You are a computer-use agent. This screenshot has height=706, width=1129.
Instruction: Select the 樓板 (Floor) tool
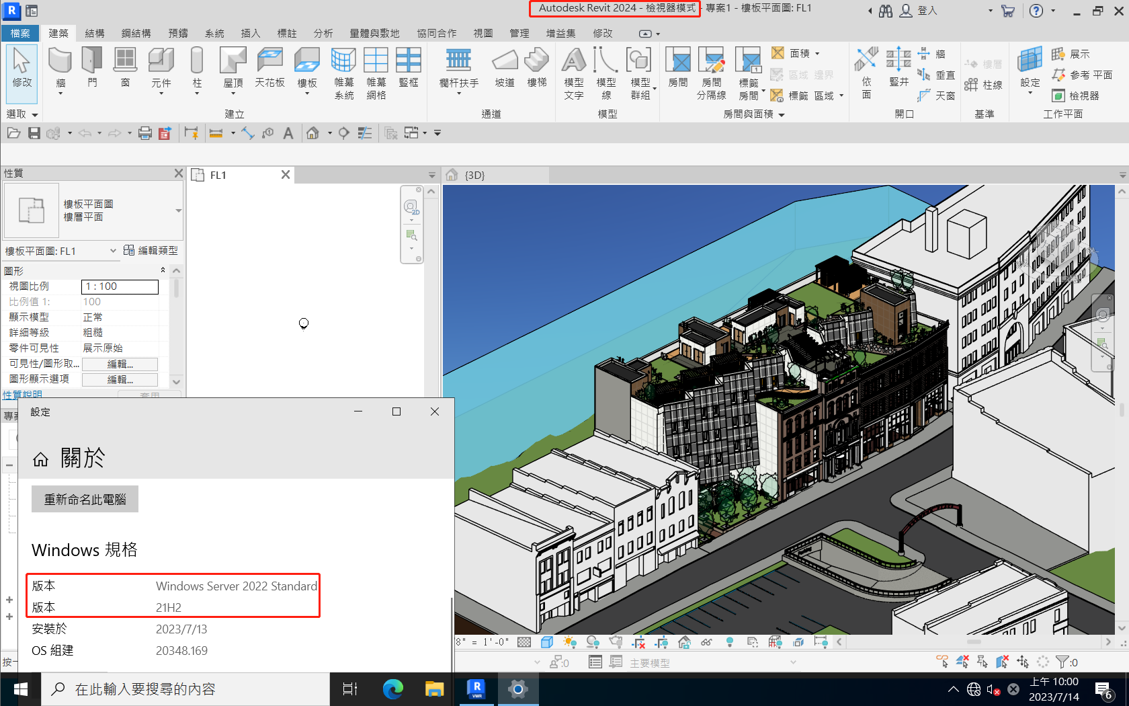pos(307,69)
